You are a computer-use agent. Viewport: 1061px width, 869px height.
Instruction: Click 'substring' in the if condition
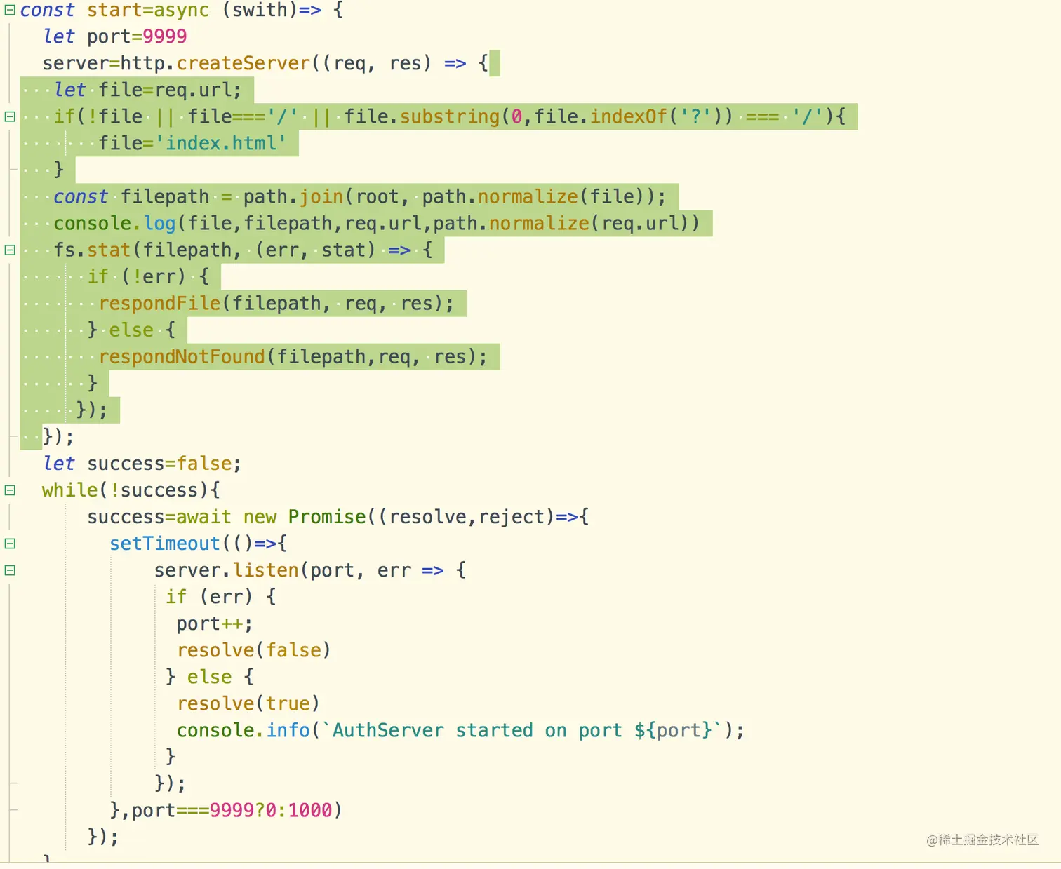click(449, 116)
